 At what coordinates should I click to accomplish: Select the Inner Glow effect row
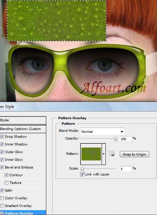pyautogui.click(x=23, y=160)
